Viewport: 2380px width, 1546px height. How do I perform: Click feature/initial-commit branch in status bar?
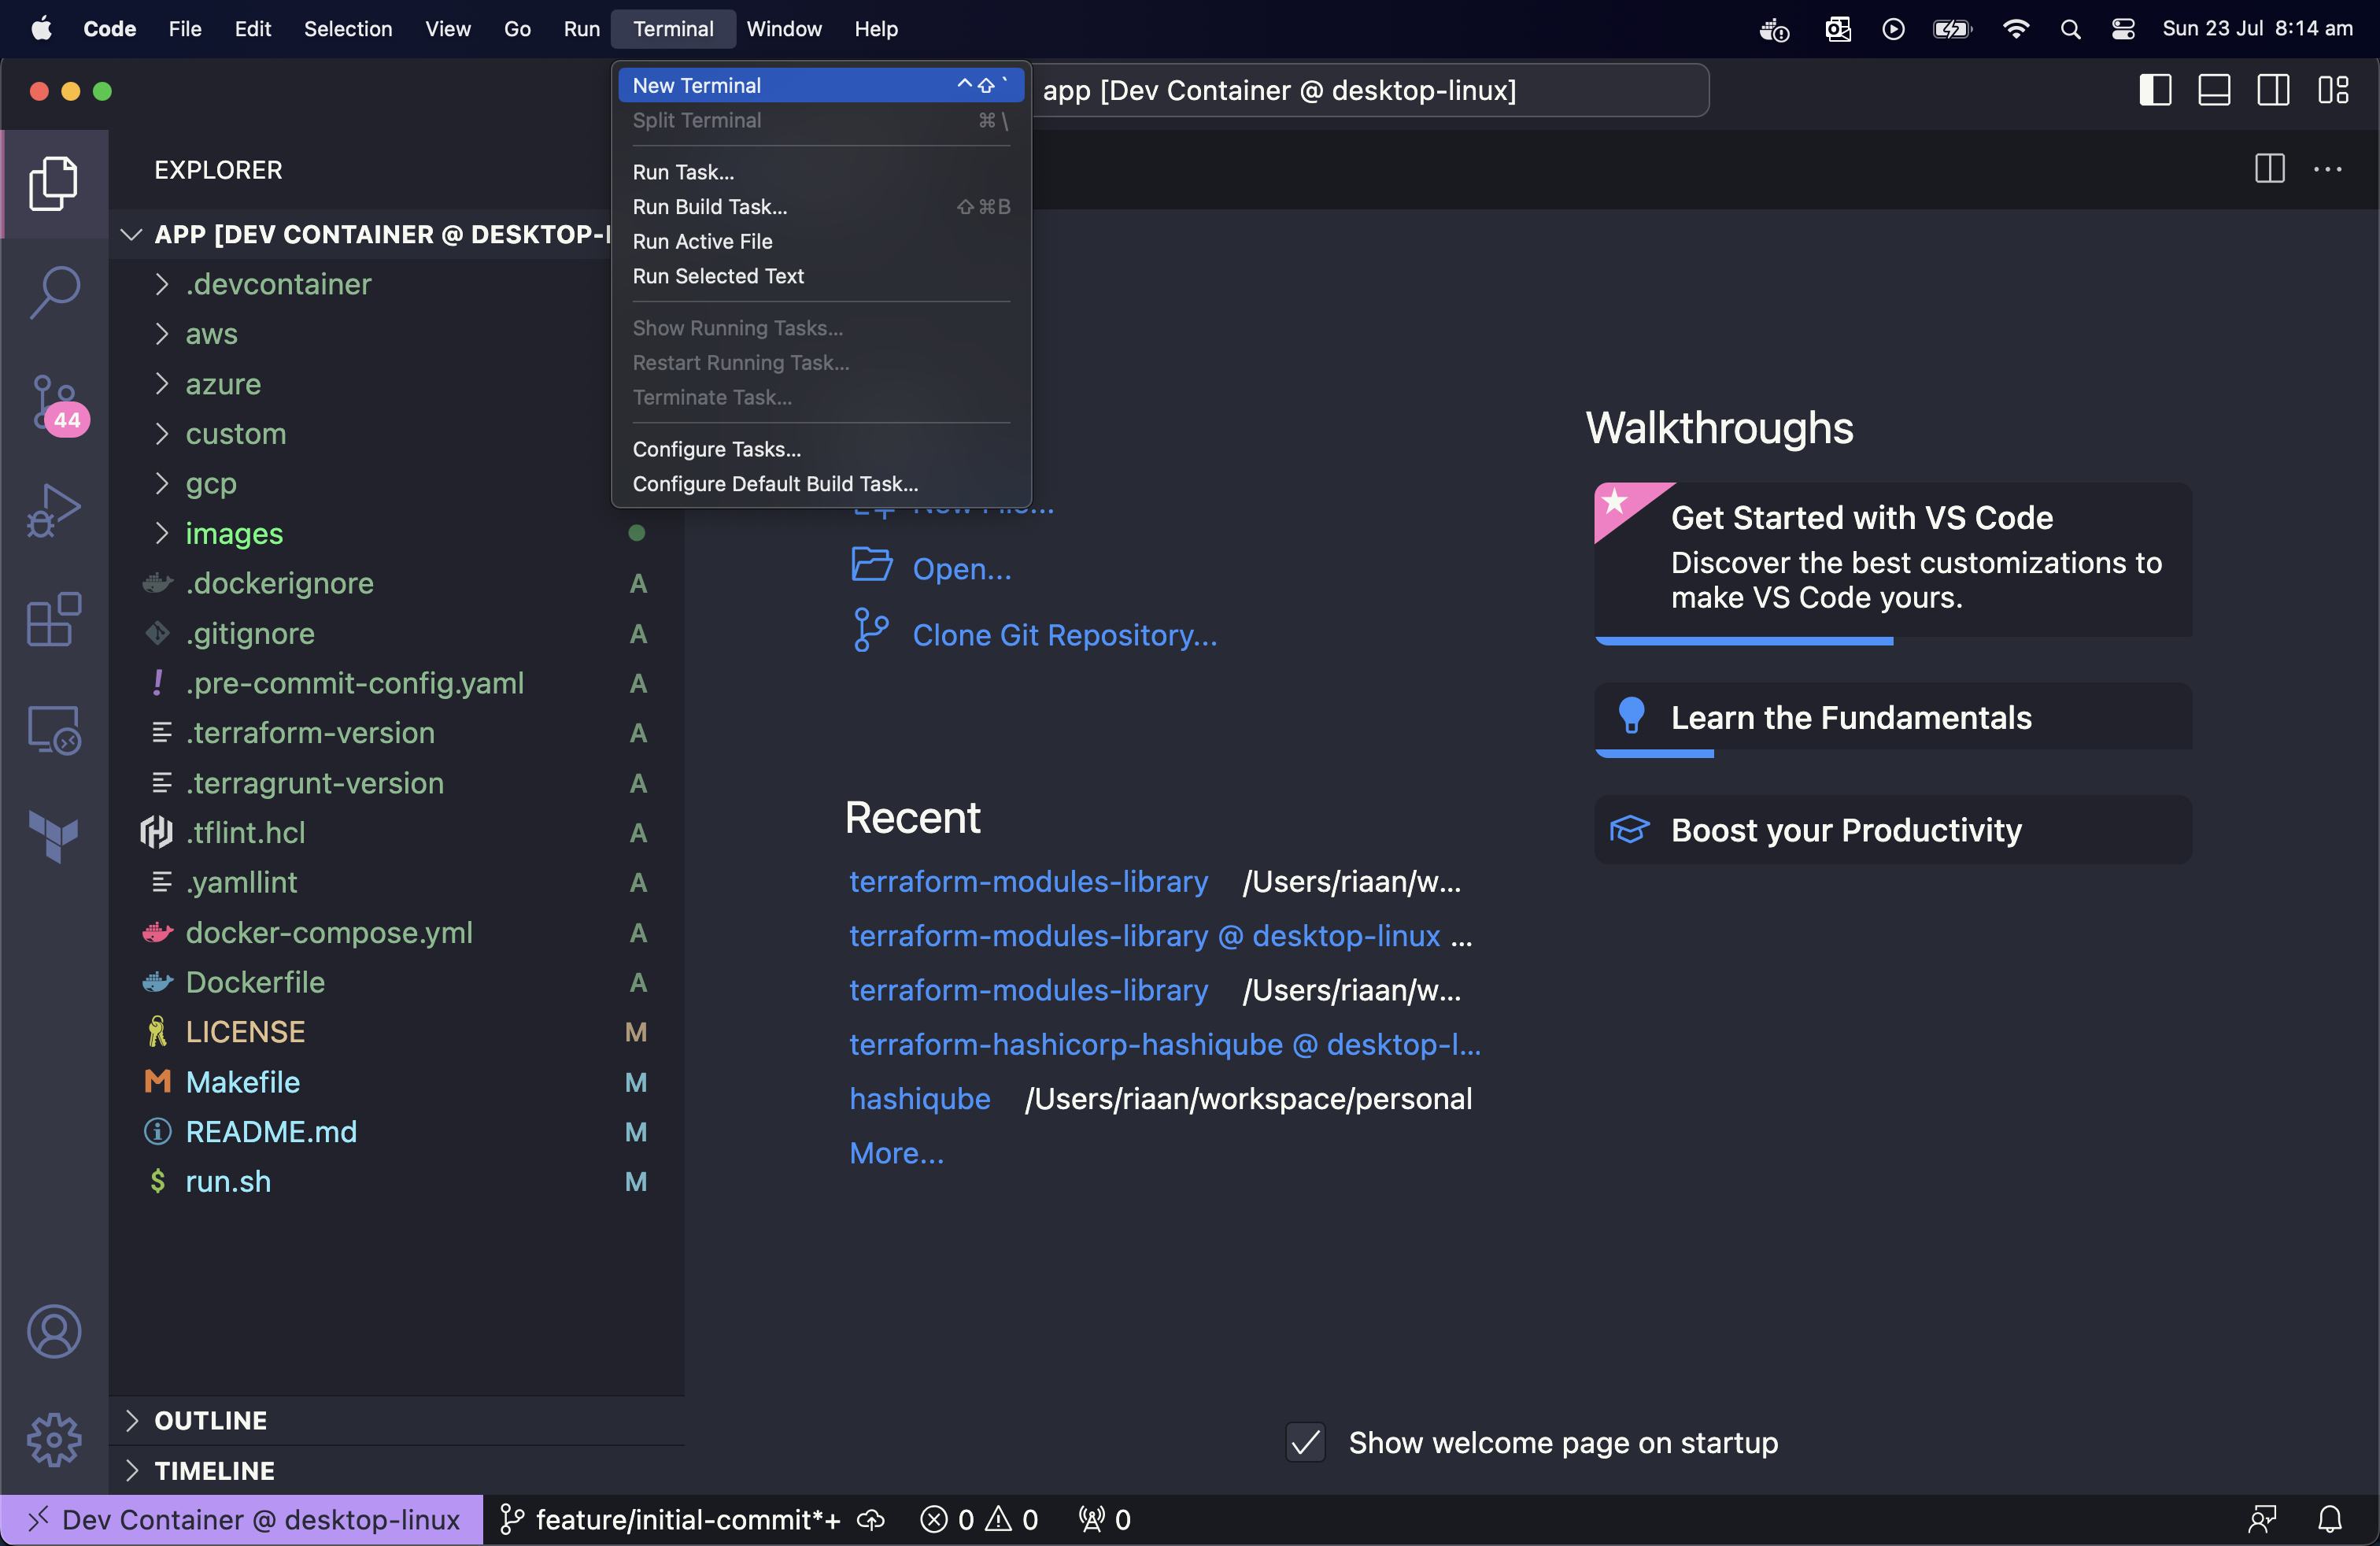[670, 1519]
